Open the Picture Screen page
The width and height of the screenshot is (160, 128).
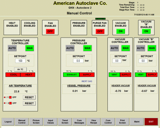pos(36,122)
